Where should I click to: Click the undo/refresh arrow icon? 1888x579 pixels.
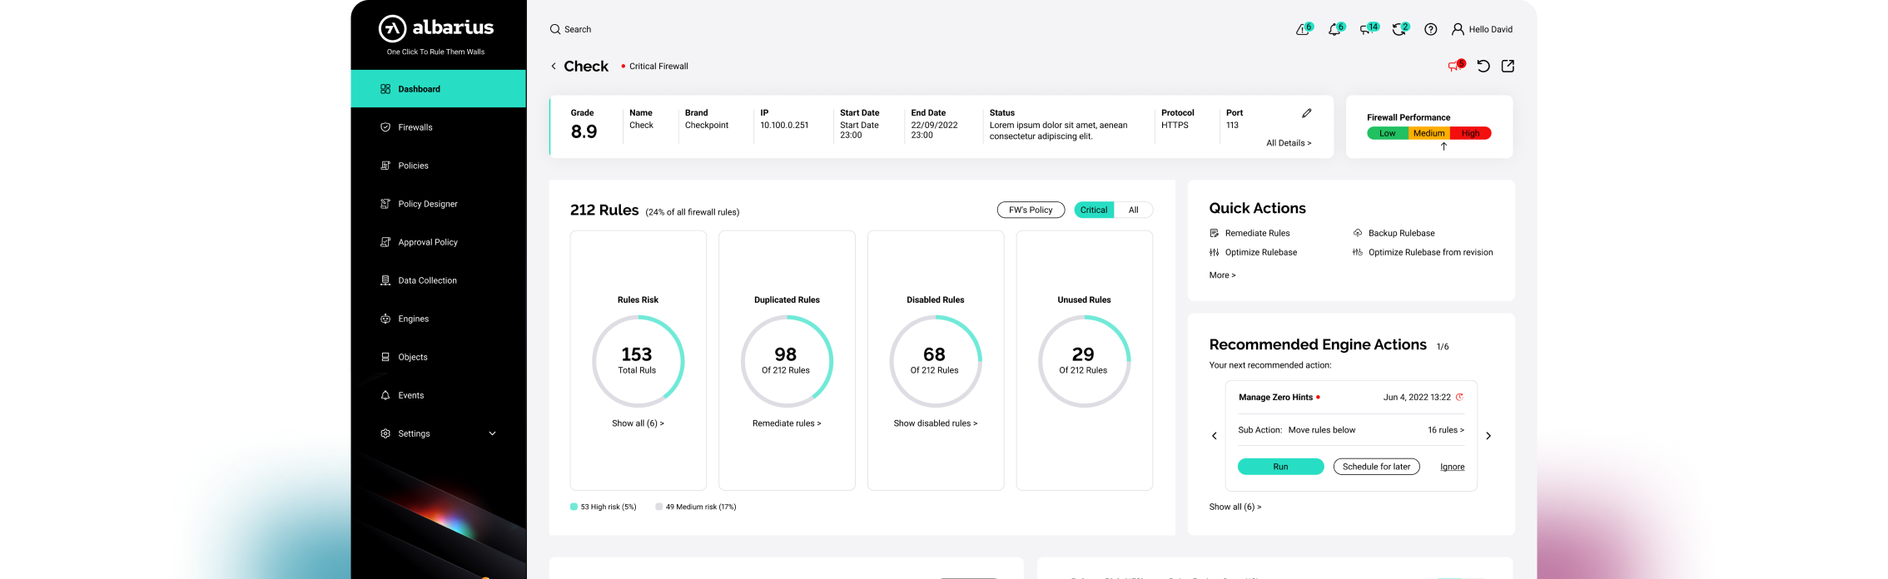pos(1483,66)
